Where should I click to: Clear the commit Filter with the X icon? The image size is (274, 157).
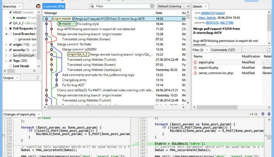152,6
